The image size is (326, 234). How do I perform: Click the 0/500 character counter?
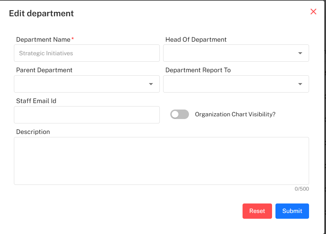tap(302, 189)
